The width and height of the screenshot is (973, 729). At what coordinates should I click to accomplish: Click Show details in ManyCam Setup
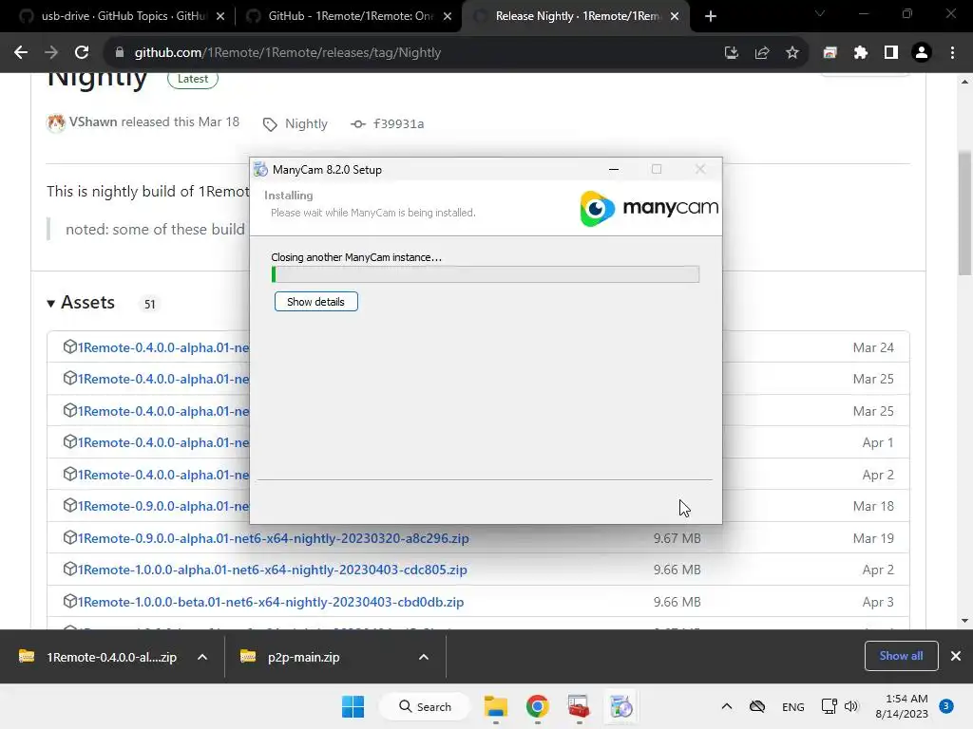(x=315, y=302)
